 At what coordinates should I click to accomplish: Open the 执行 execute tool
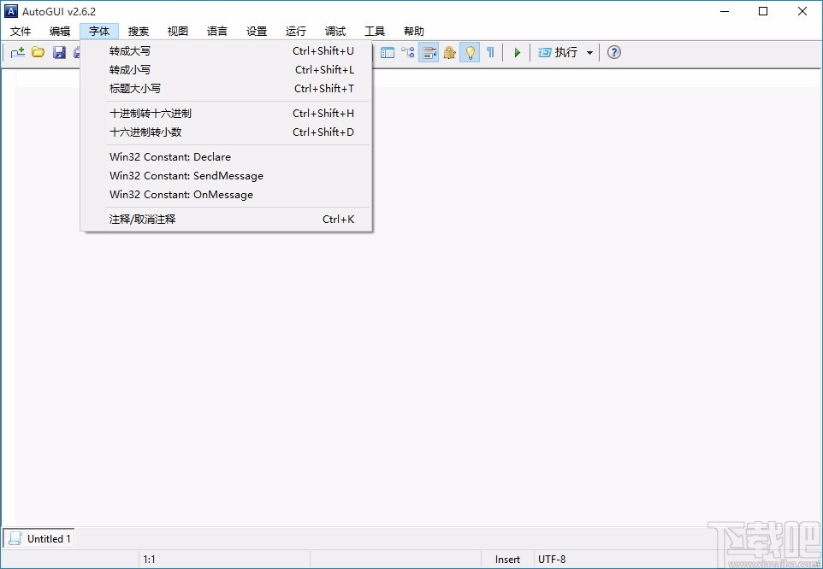(560, 52)
